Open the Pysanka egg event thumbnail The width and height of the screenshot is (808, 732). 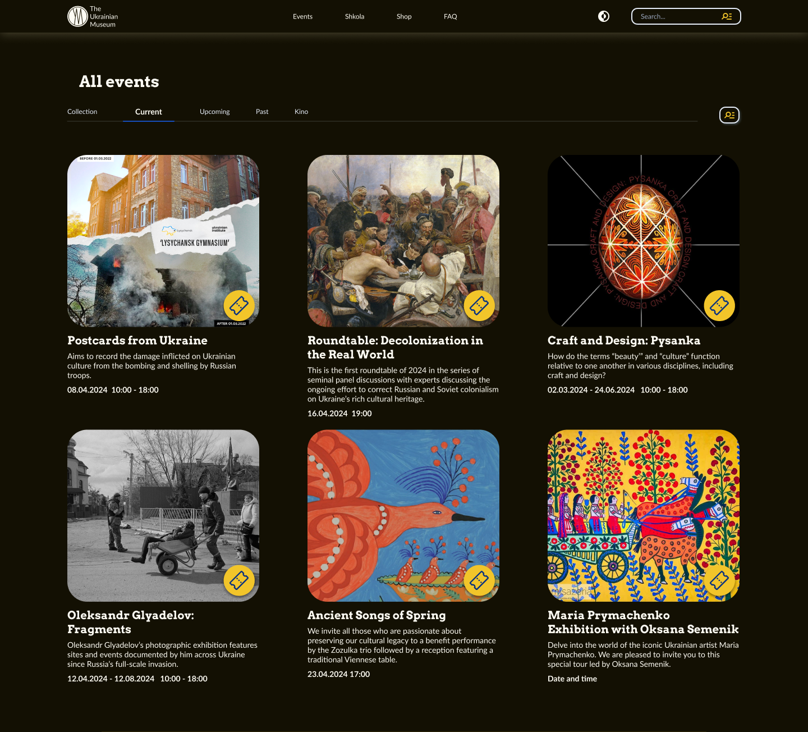tap(644, 241)
